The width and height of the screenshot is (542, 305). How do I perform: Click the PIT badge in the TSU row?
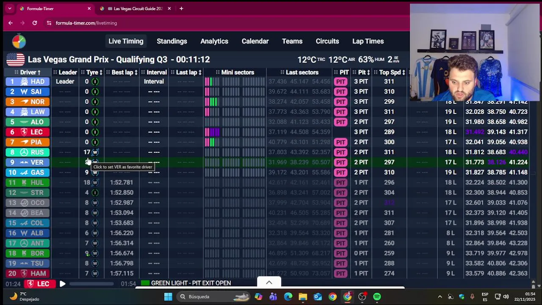point(341,263)
